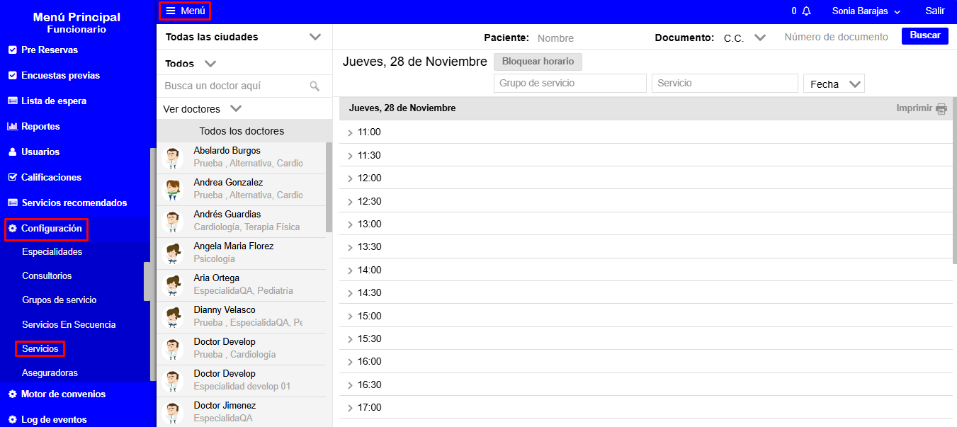Click Abelardo Burgos avatar

(172, 158)
